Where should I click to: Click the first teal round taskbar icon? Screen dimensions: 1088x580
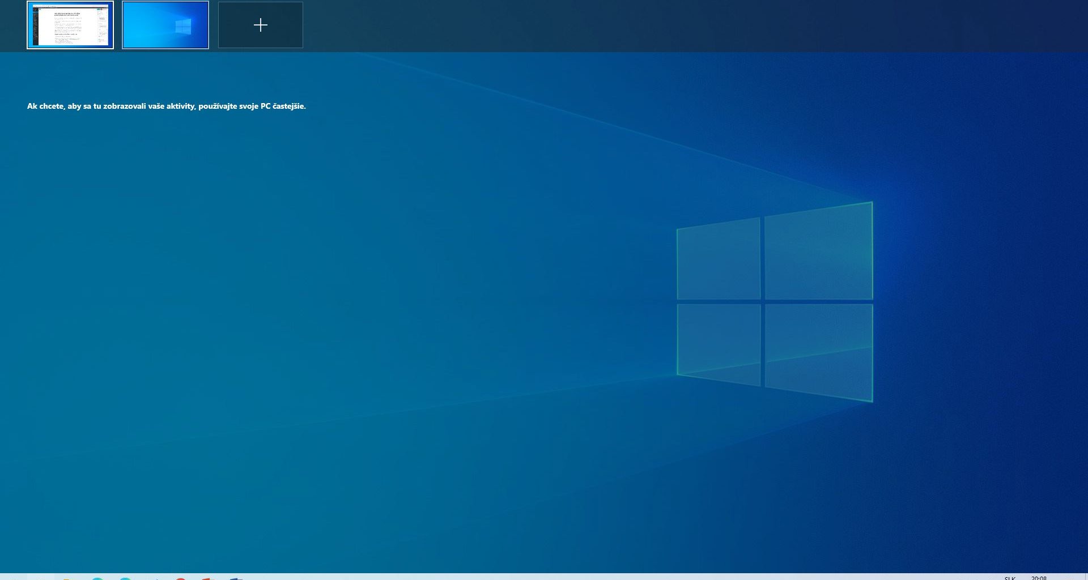(97, 578)
